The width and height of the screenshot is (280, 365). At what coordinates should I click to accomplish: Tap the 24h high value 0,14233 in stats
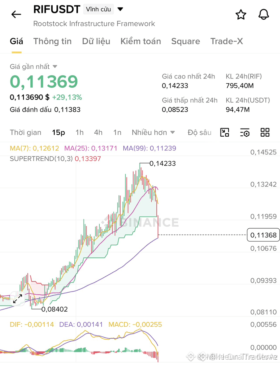click(175, 86)
